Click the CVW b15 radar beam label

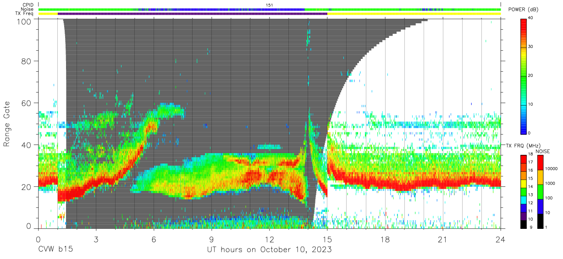click(x=55, y=250)
